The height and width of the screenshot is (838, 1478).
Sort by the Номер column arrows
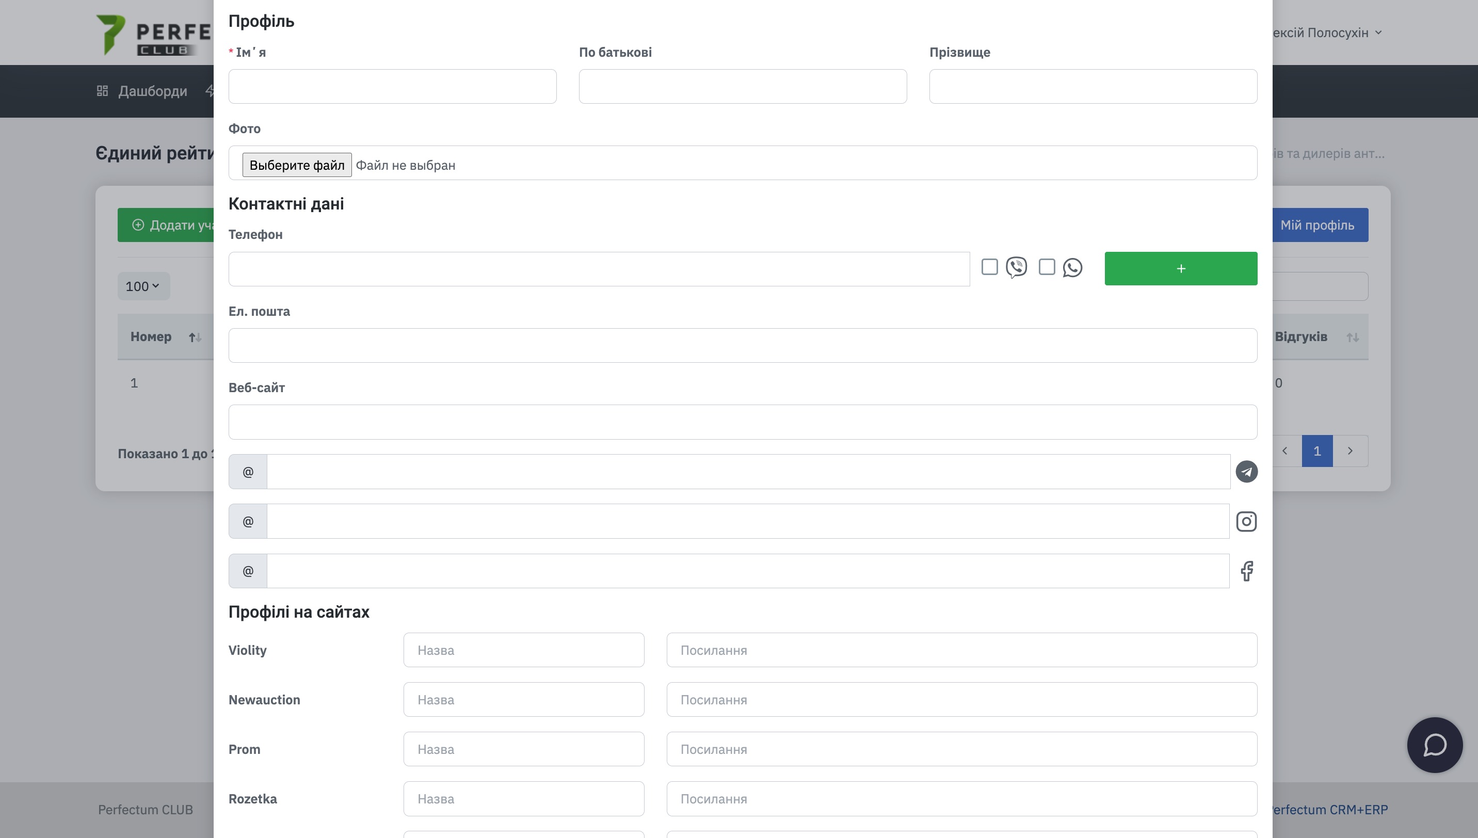[x=195, y=337]
